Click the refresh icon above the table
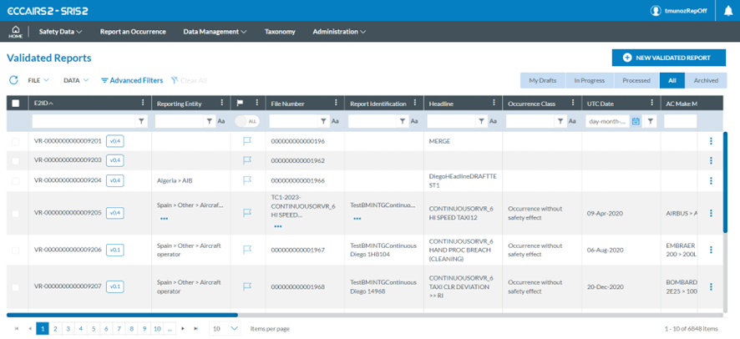This screenshot has width=740, height=339. coord(13,80)
